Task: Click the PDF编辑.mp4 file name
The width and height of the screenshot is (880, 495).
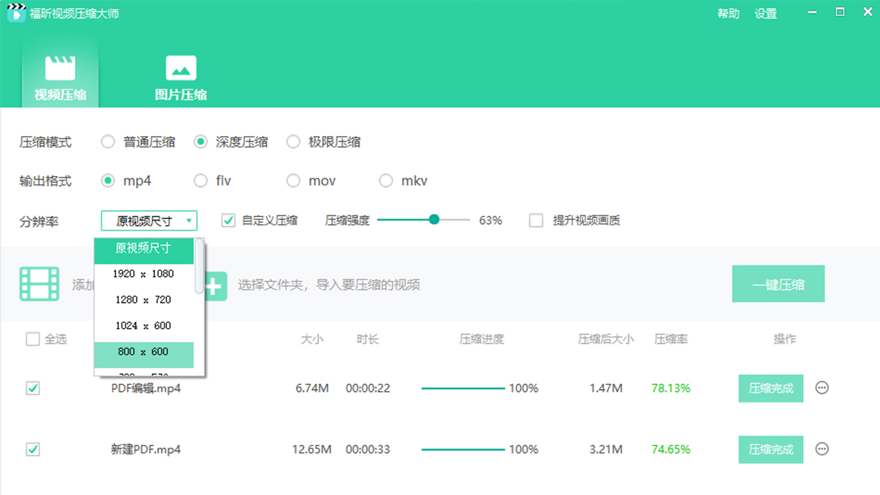Action: tap(146, 388)
